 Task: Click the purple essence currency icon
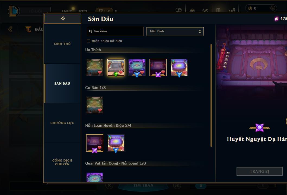(277, 18)
